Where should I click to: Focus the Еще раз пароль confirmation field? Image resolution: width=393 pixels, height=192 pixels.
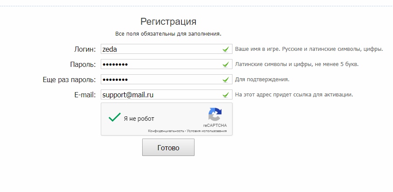click(161, 80)
